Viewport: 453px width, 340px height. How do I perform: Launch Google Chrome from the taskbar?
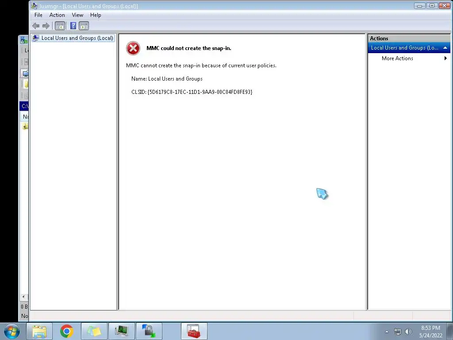[x=67, y=331]
